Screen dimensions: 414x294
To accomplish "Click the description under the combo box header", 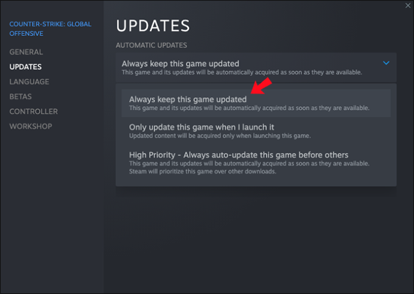I will pos(242,73).
